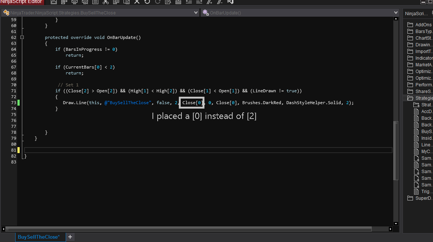Click the horizontal scrollbar left arrow
This screenshot has width=433, height=242.
(3, 229)
